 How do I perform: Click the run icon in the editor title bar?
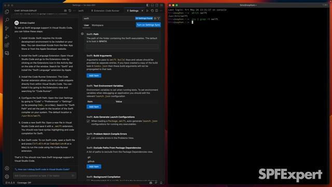147,10
